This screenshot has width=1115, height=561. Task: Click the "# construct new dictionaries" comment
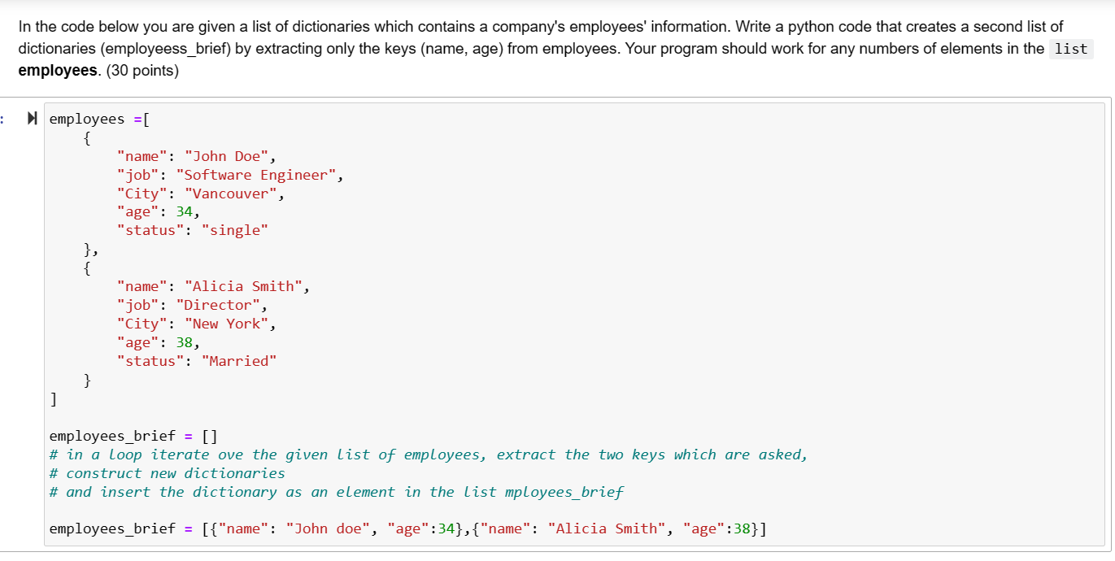click(x=168, y=473)
